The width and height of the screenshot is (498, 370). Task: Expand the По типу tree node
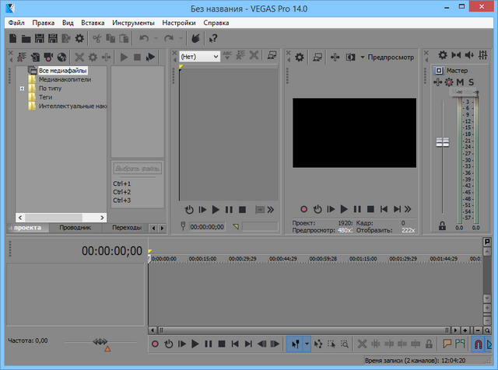pos(23,89)
